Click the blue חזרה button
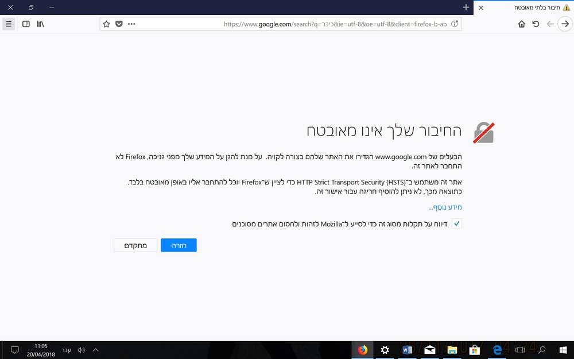 [x=179, y=245]
